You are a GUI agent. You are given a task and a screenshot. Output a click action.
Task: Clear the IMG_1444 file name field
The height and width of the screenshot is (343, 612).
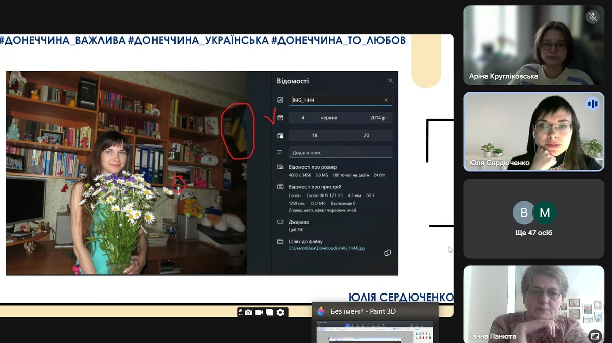point(386,100)
